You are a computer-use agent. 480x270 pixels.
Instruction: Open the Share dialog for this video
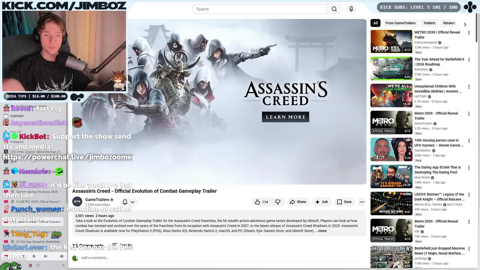click(x=298, y=202)
